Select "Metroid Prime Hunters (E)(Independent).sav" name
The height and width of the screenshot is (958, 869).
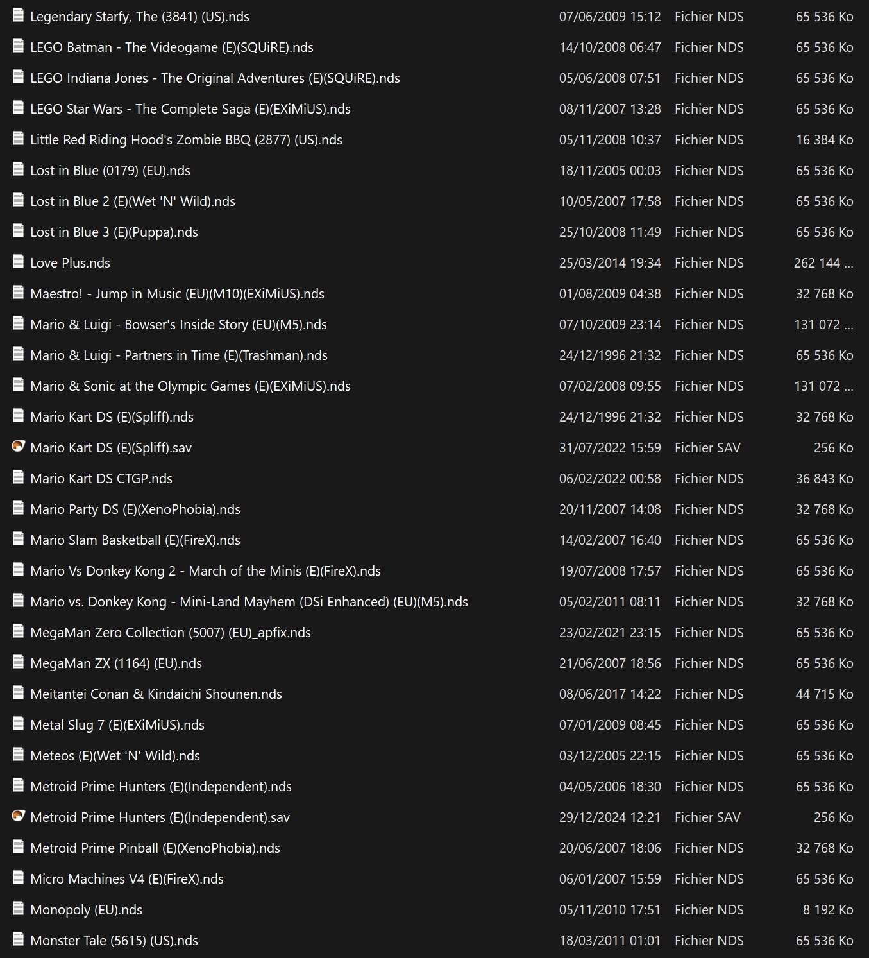pos(160,817)
